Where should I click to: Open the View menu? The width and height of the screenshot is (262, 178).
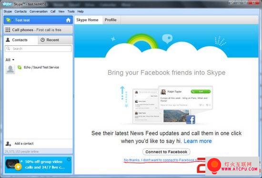[x=61, y=11]
